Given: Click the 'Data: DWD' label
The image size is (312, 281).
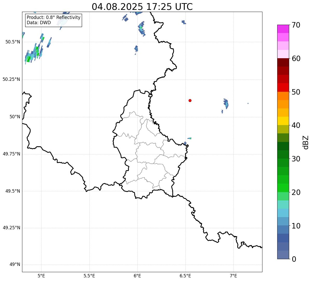Looking at the screenshot, I should pos(39,23).
